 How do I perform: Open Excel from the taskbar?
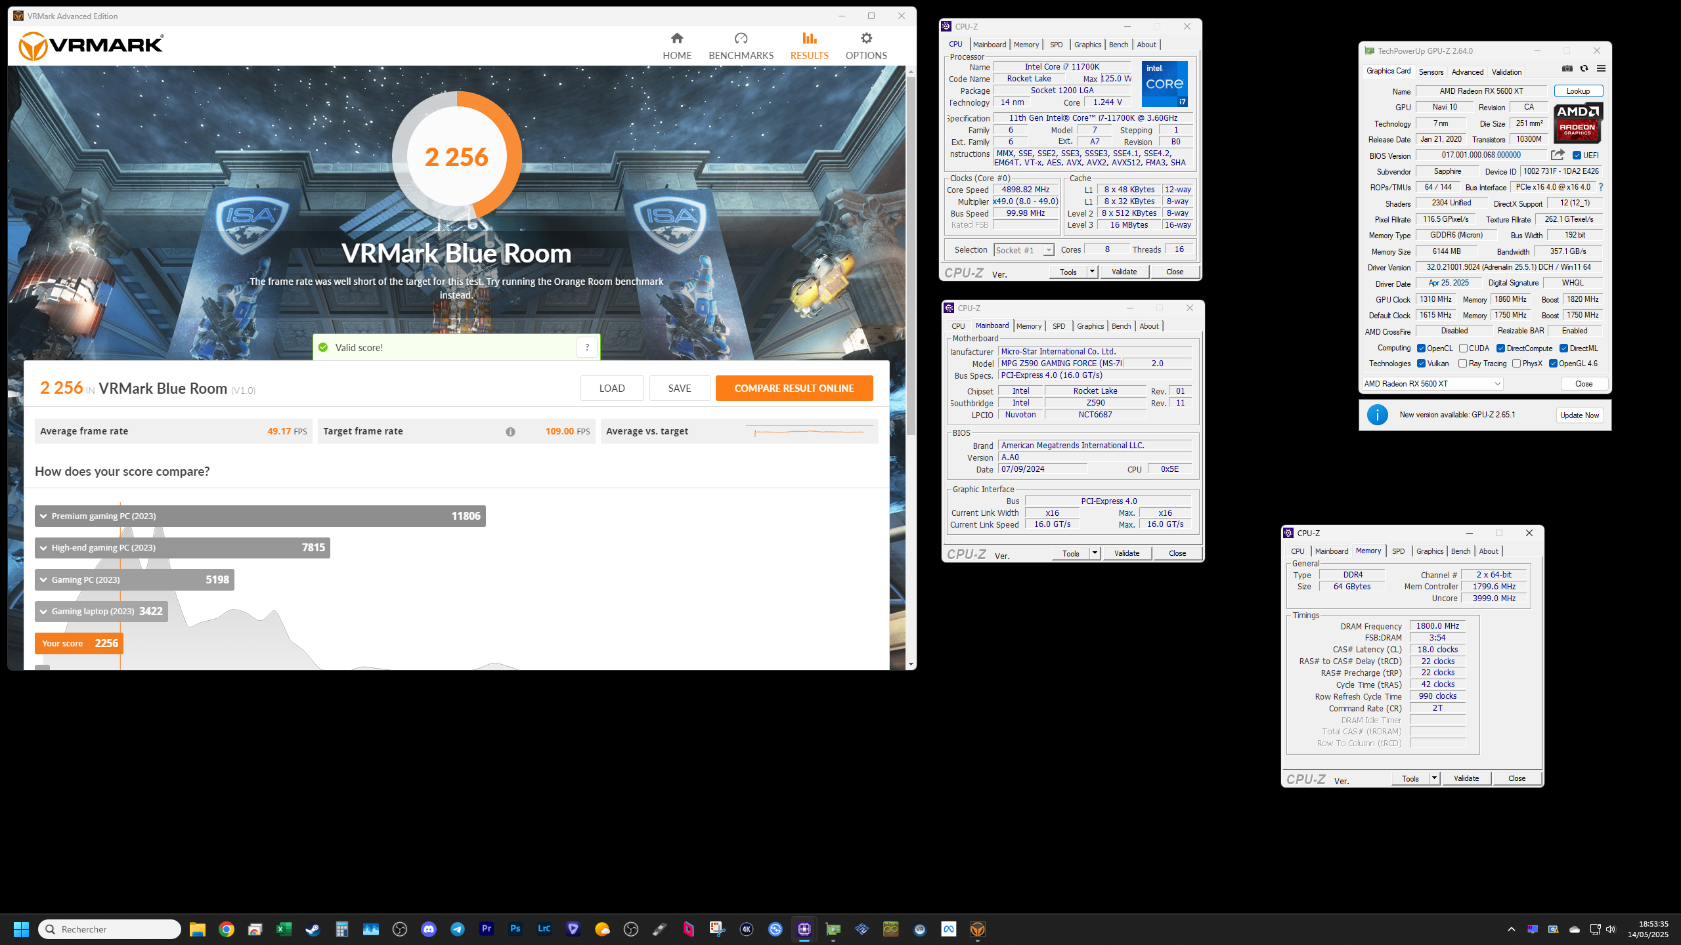284,929
